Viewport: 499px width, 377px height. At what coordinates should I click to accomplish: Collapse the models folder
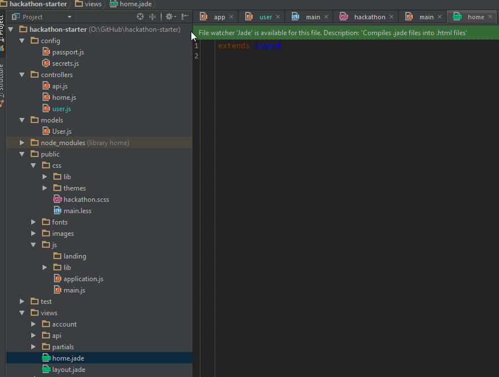(22, 121)
